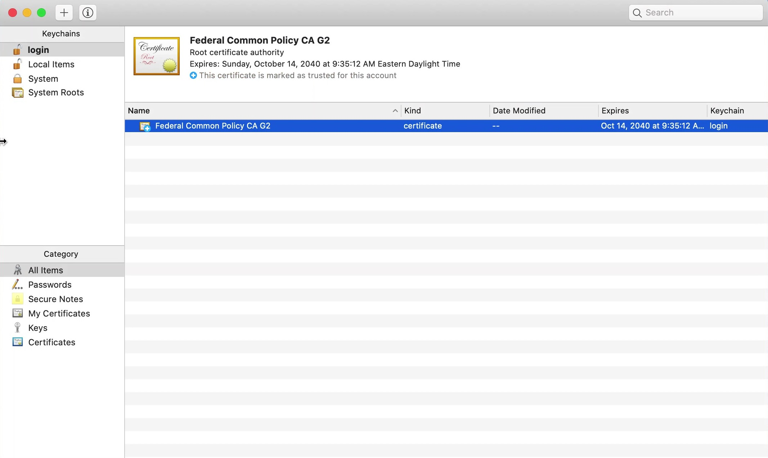Click the Certificates category icon
Screen dimensions: 768x458
click(x=17, y=342)
